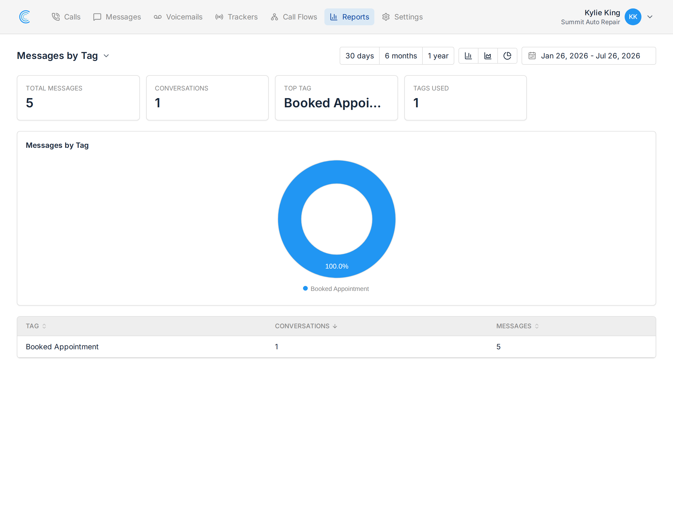Click the Kylie King user name
This screenshot has height=505, width=673.
point(602,13)
